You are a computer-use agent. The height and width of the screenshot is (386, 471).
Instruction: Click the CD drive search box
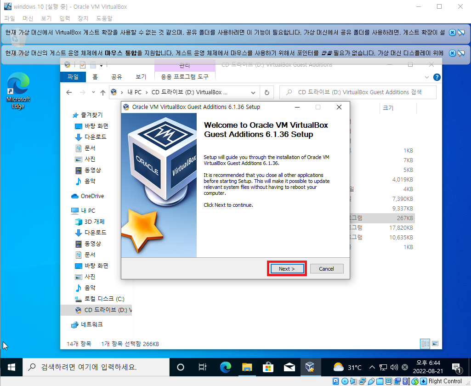[358, 92]
